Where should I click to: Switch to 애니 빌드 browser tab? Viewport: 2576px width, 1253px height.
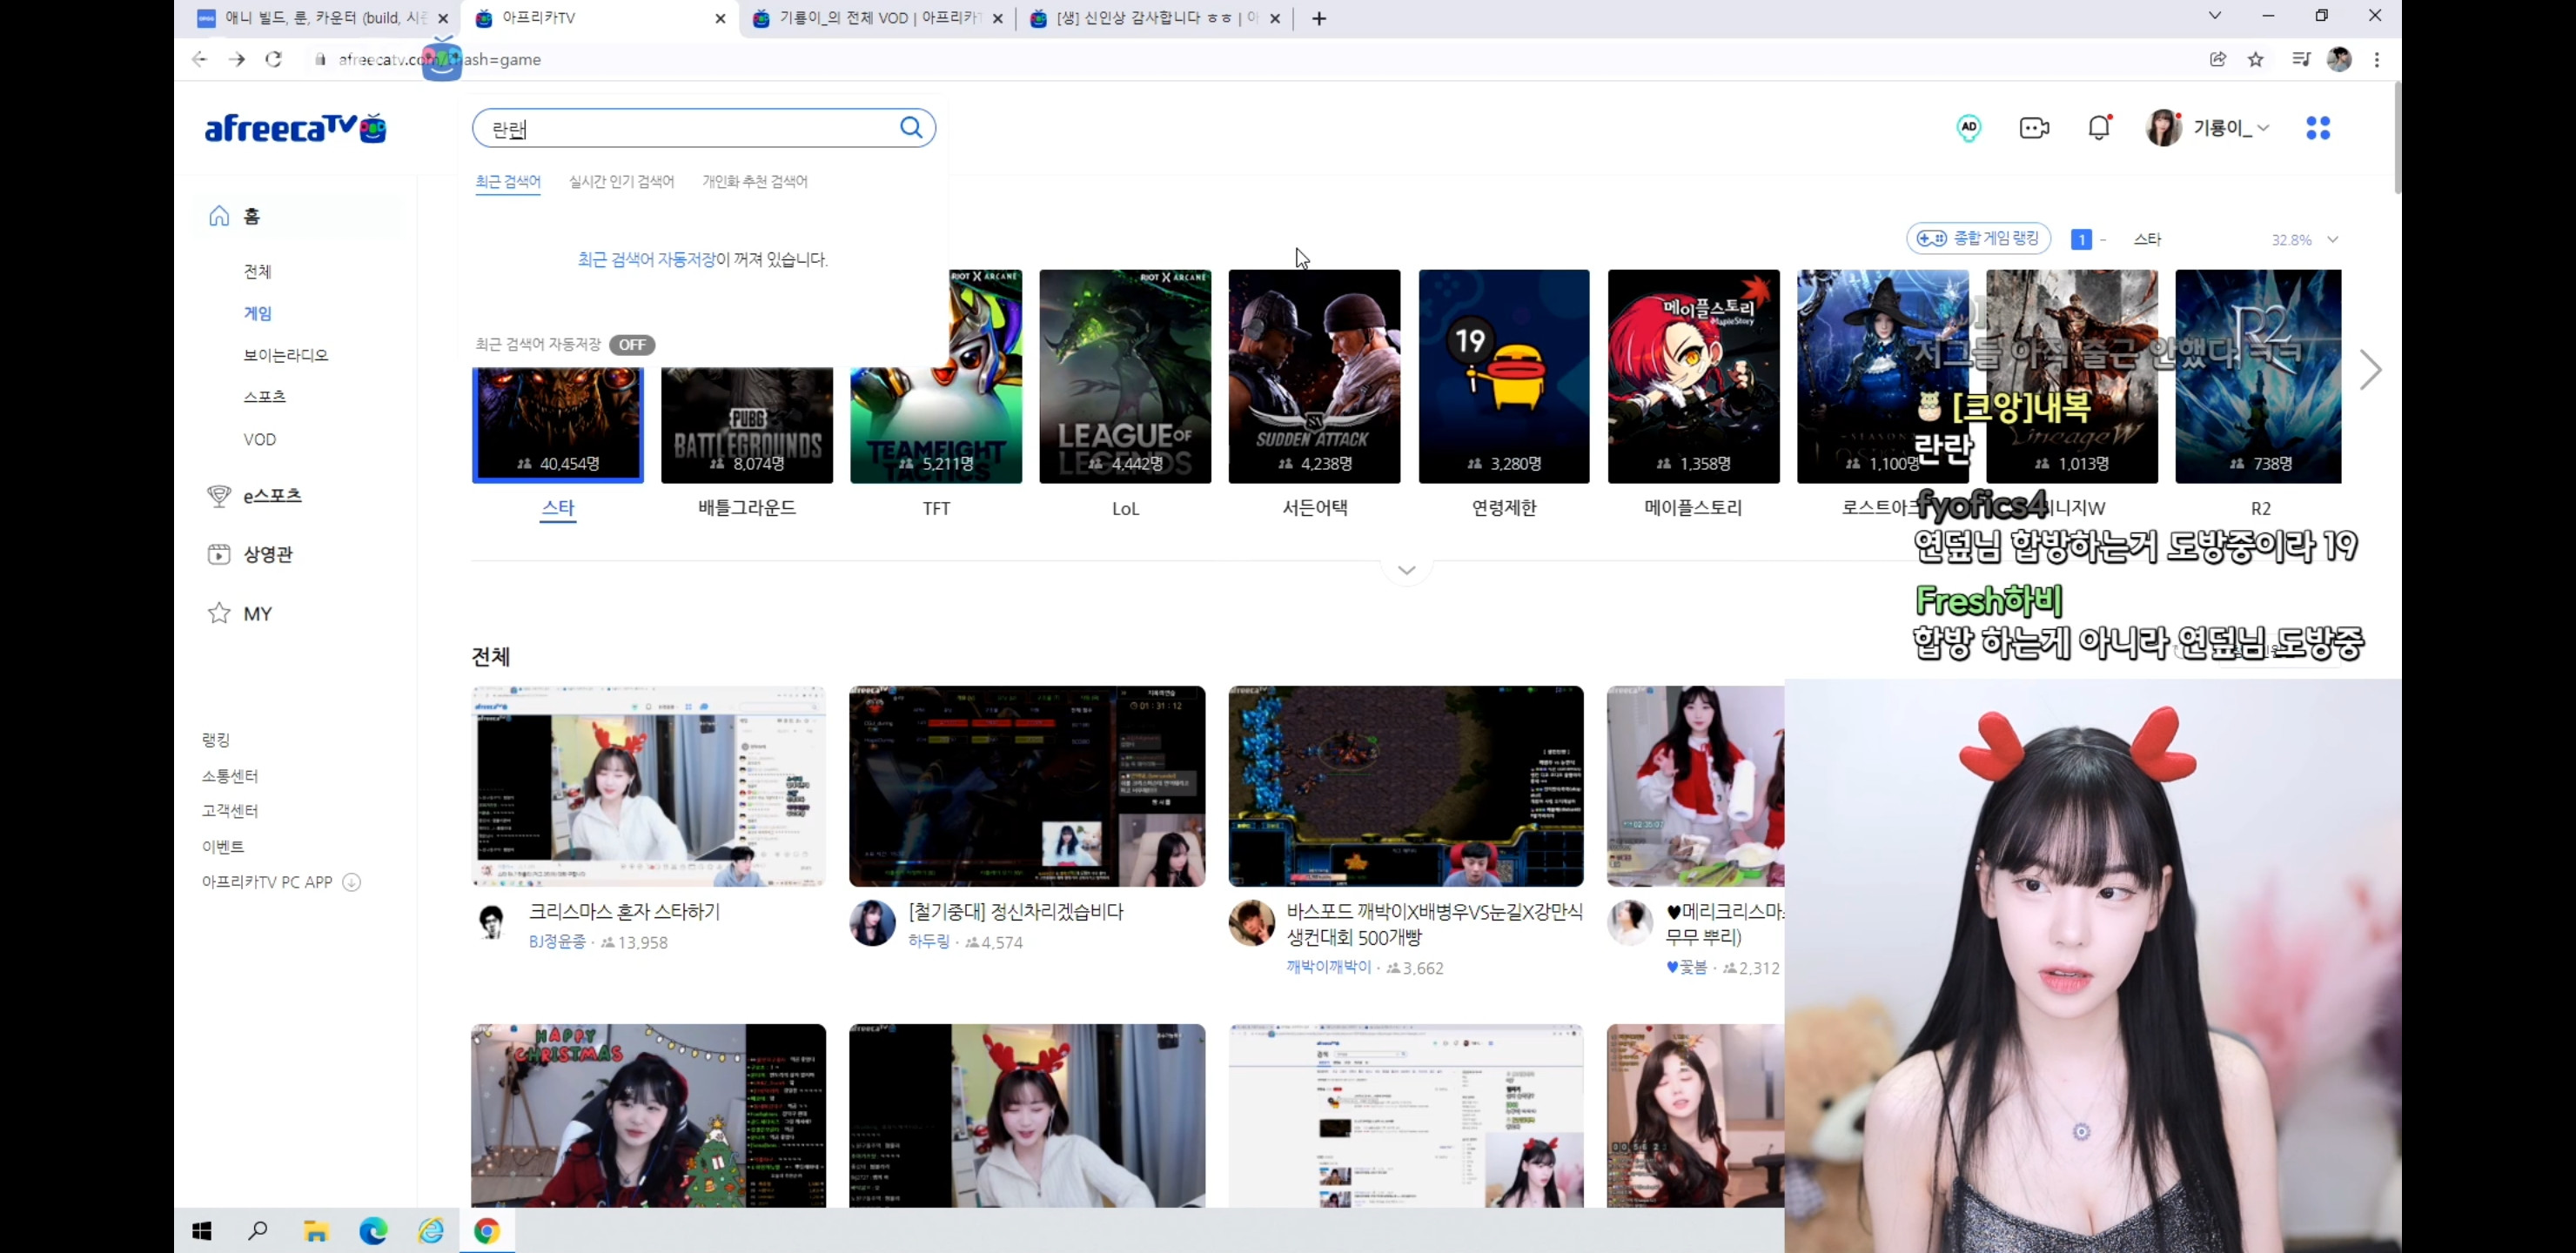(x=322, y=18)
